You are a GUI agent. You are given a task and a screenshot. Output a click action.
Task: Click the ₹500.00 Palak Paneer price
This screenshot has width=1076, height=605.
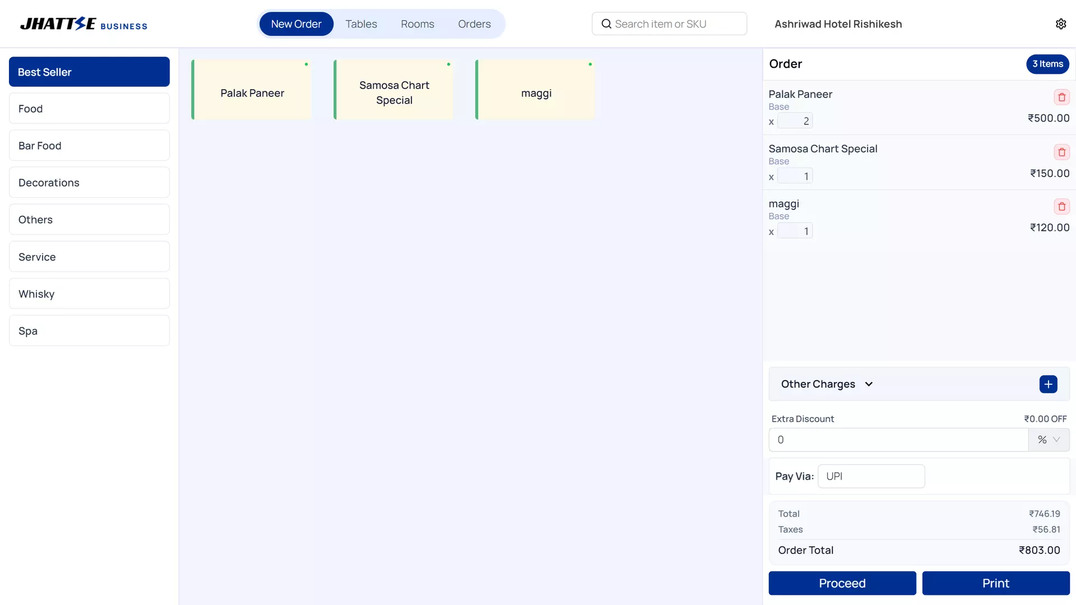1048,118
